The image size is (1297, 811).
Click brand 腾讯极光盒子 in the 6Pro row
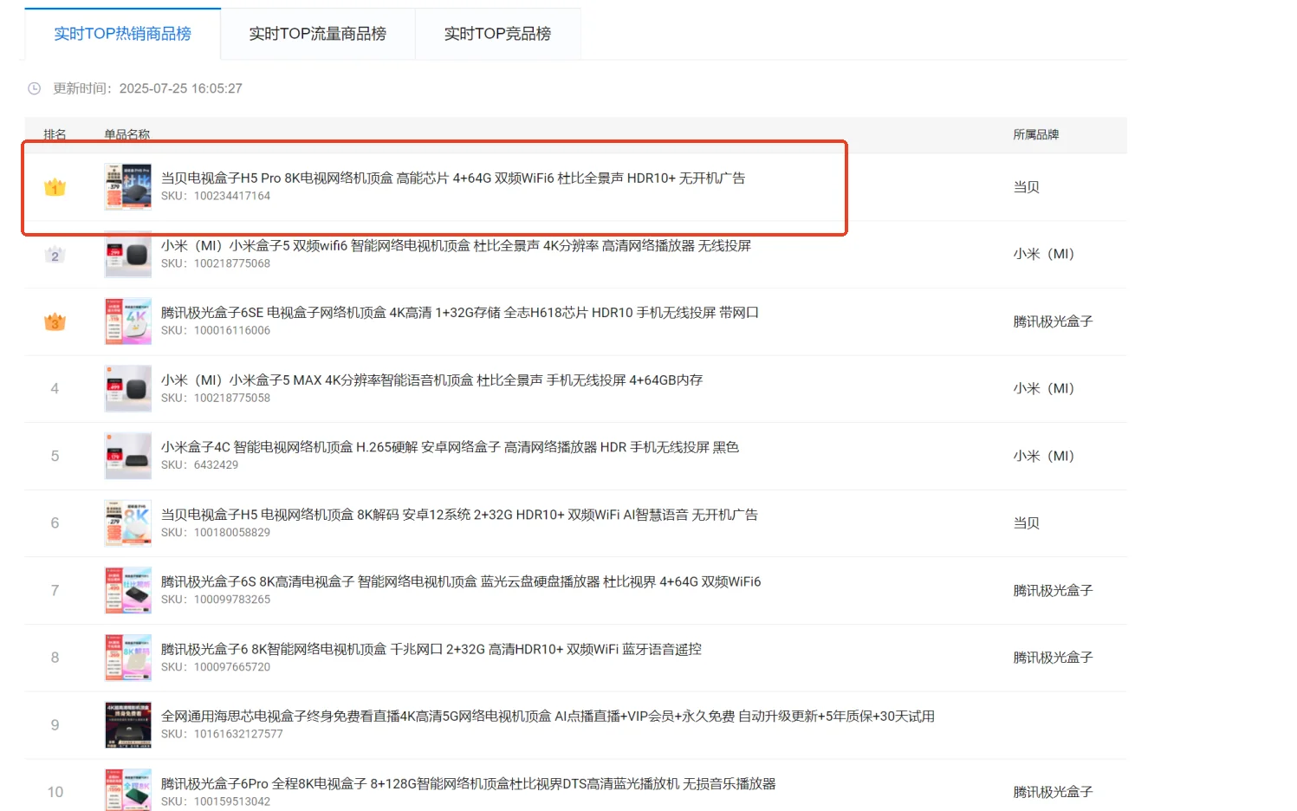[1054, 792]
